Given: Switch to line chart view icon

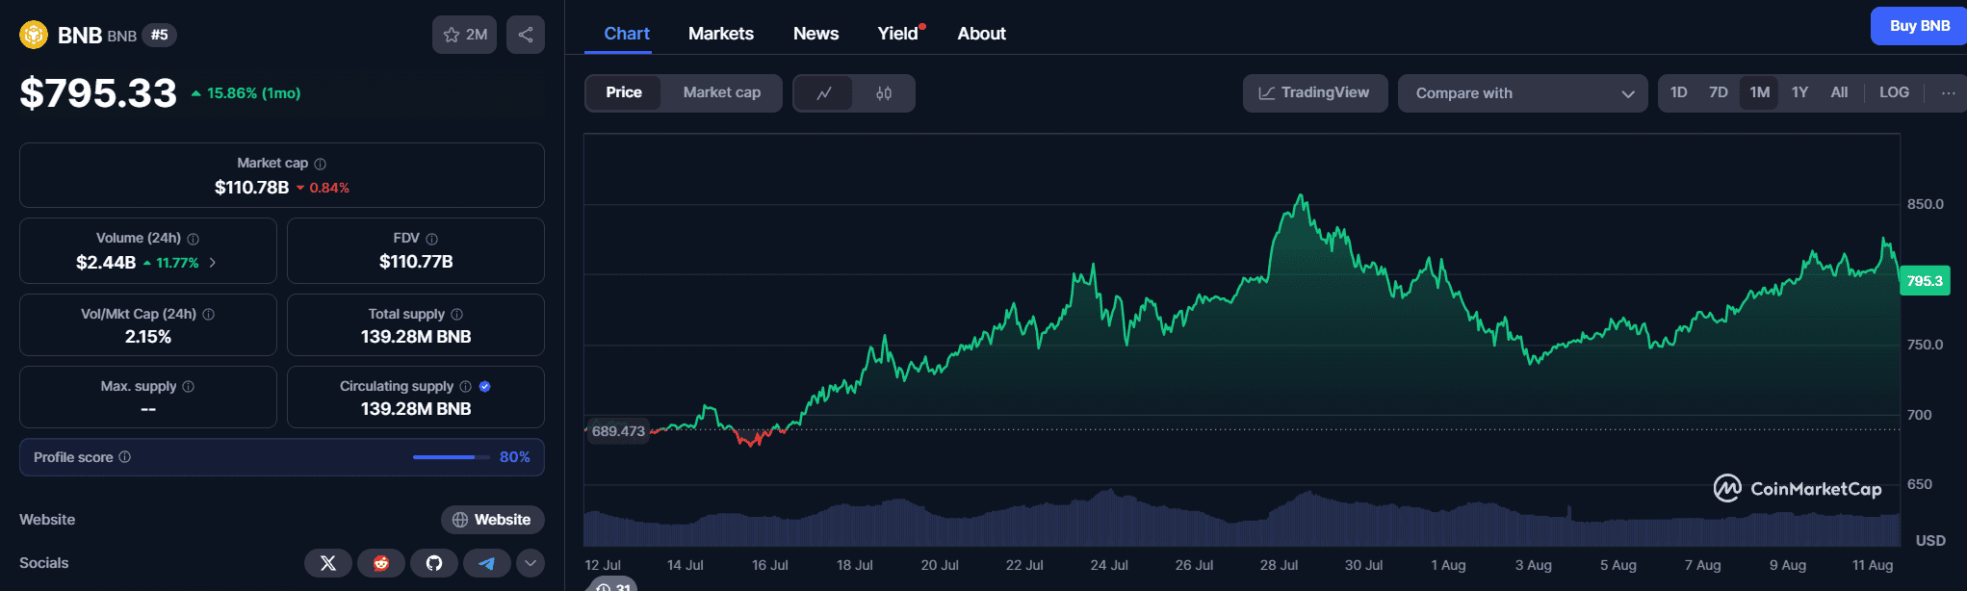Looking at the screenshot, I should click(824, 93).
